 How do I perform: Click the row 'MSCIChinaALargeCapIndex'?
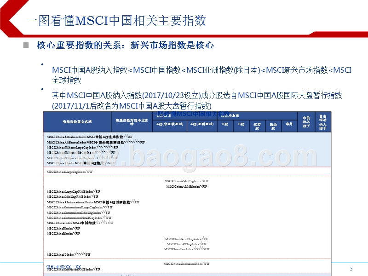point(70,172)
